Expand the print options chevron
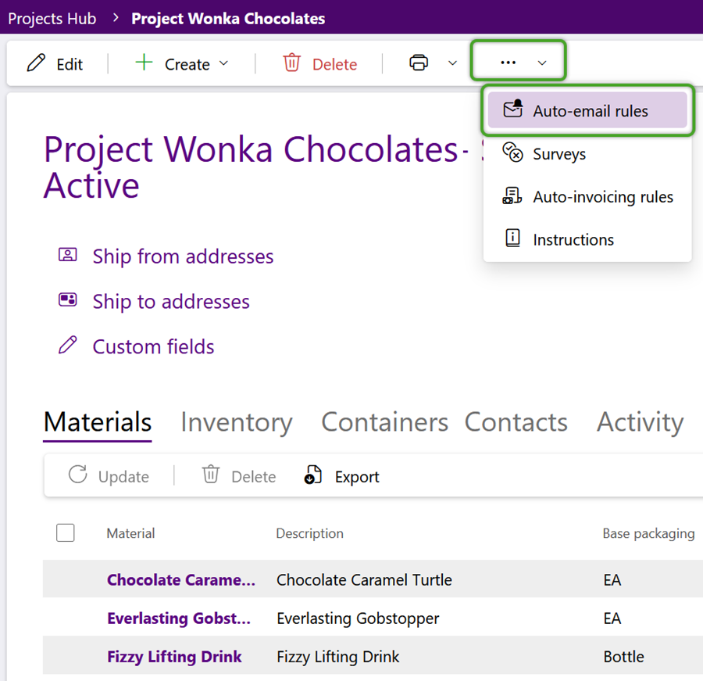This screenshot has width=703, height=681. pyautogui.click(x=453, y=63)
